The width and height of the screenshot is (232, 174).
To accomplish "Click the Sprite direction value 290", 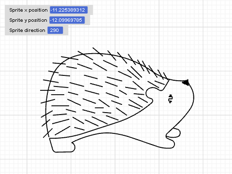I will [x=55, y=30].
